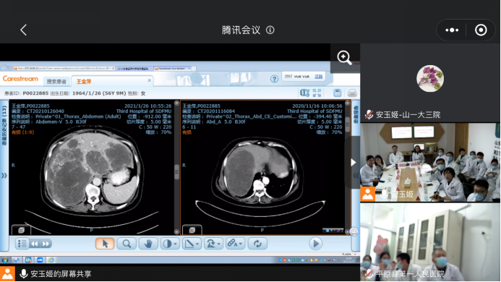Screen dimensions: 501x282
Task: Toggle 平原县第一人民医院 muted microphone icon
Action: (x=369, y=274)
